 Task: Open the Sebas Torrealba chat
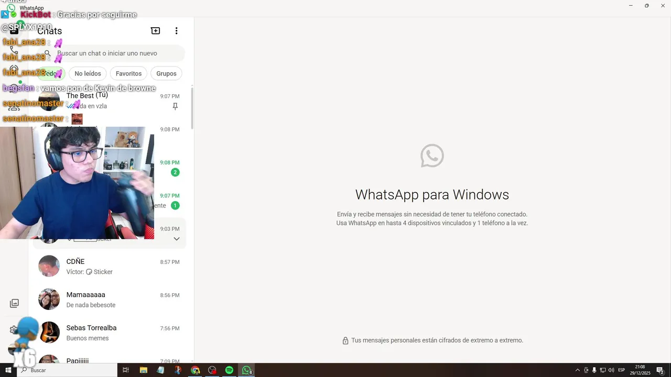110,332
